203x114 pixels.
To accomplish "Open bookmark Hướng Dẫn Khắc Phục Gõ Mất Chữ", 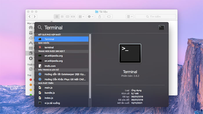I will tap(61, 79).
